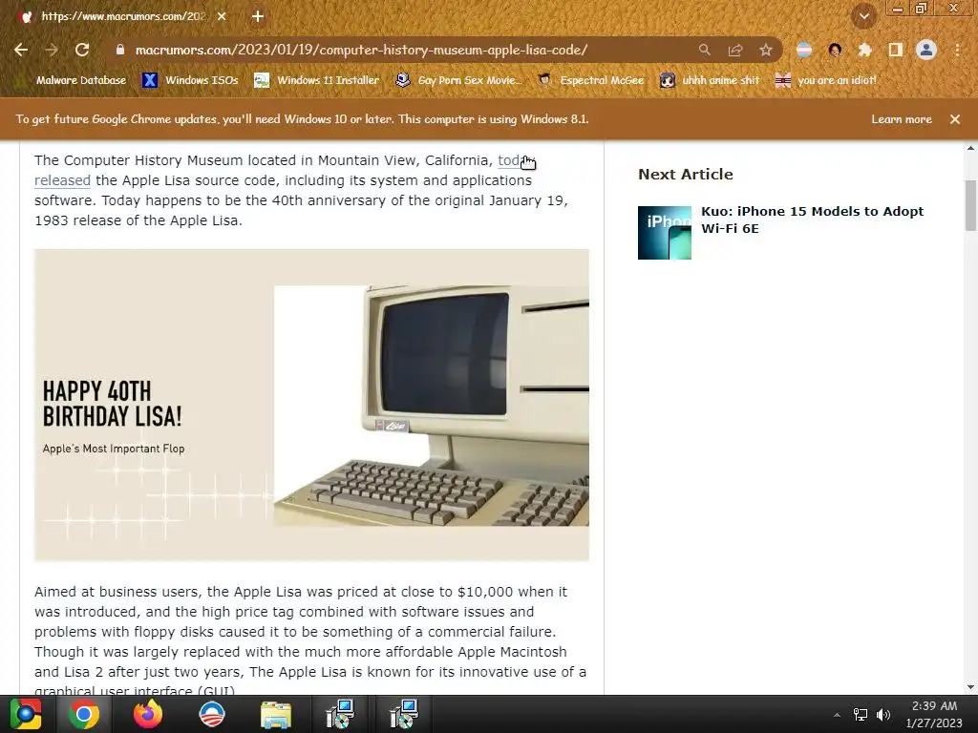Image resolution: width=978 pixels, height=733 pixels.
Task: Click scrollbar up arrow
Action: (x=970, y=148)
